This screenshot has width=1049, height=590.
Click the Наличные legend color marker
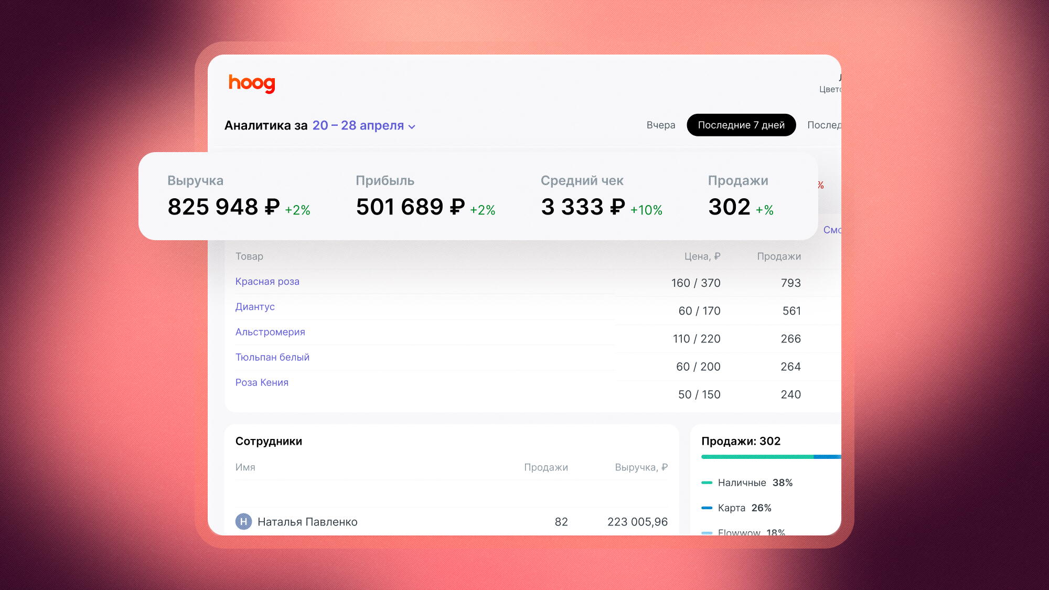point(707,482)
